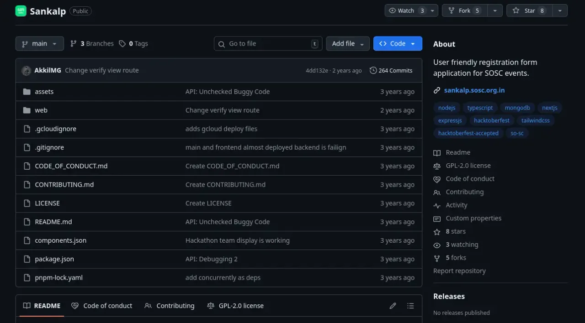Image resolution: width=585 pixels, height=323 pixels.
Task: Open the assets folder icon
Action: 27,92
